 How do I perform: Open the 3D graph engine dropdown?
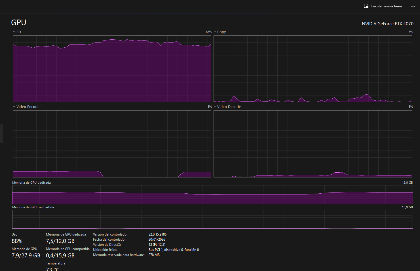tap(14, 32)
